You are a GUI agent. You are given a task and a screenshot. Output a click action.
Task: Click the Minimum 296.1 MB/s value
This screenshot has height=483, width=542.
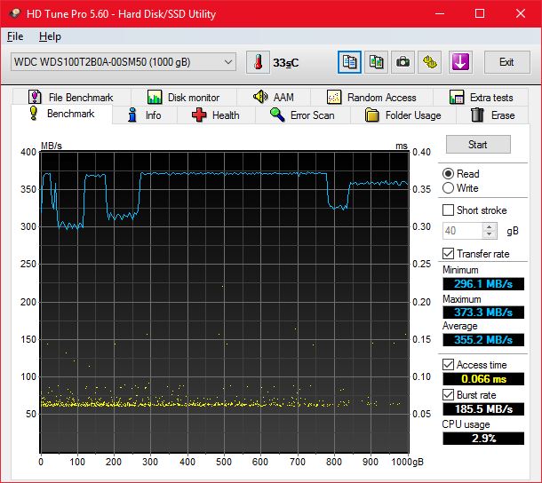[483, 284]
